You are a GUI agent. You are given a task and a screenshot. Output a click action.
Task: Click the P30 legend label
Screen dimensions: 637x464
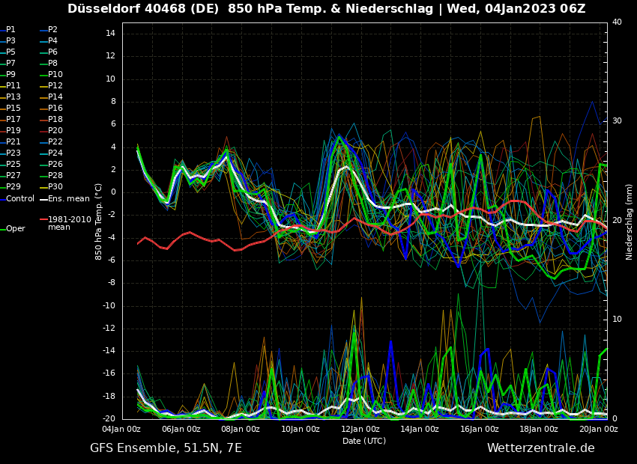point(55,187)
